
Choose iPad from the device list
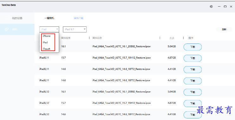pos(45,43)
